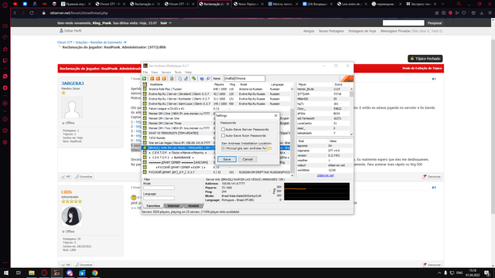Open the Postagens de Hoje link

tap(362, 31)
